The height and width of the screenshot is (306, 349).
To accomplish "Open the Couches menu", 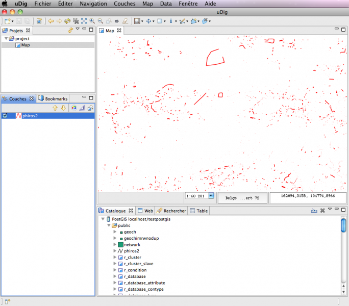I will [124, 4].
